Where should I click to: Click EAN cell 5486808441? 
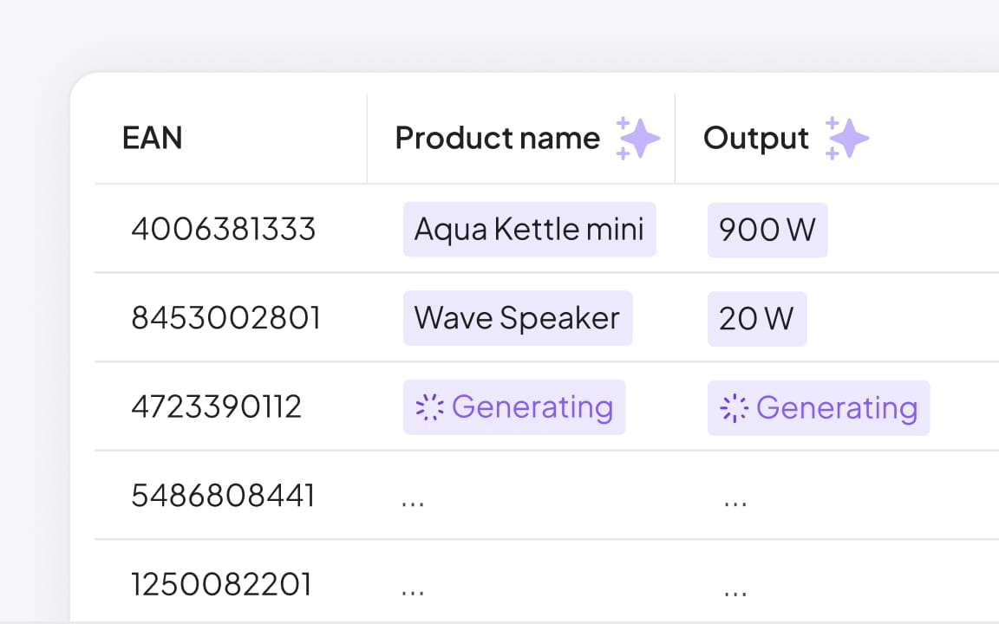[223, 496]
